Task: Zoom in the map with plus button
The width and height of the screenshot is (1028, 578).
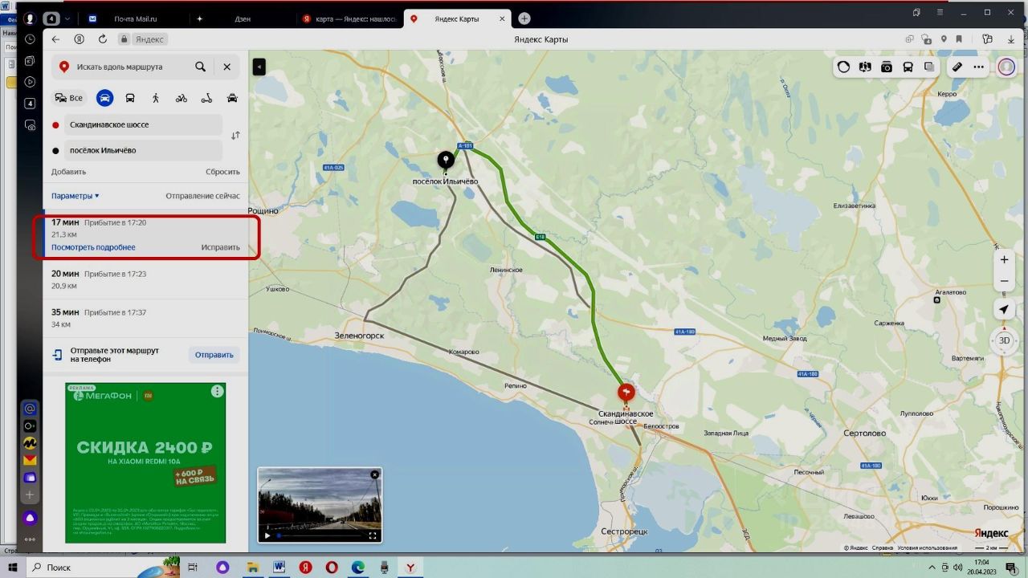Action: [x=1004, y=260]
